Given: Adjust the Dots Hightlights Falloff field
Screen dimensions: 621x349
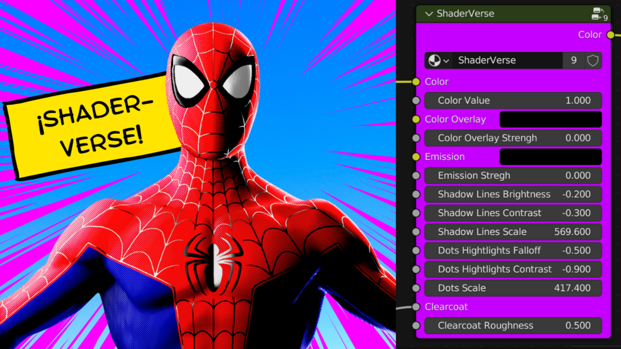Looking at the screenshot, I should [513, 250].
